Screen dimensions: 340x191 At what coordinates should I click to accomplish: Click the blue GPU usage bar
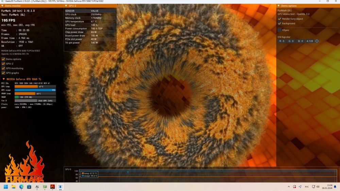(35, 90)
